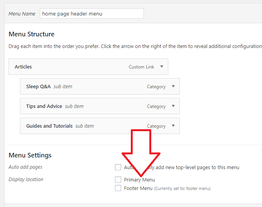Viewport: 262px width, 207px height.
Task: Click the Custom Link type label on Articles
Action: point(141,67)
